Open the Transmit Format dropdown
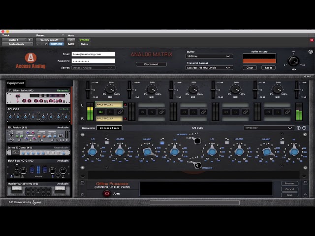The image size is (315, 236). (209, 68)
